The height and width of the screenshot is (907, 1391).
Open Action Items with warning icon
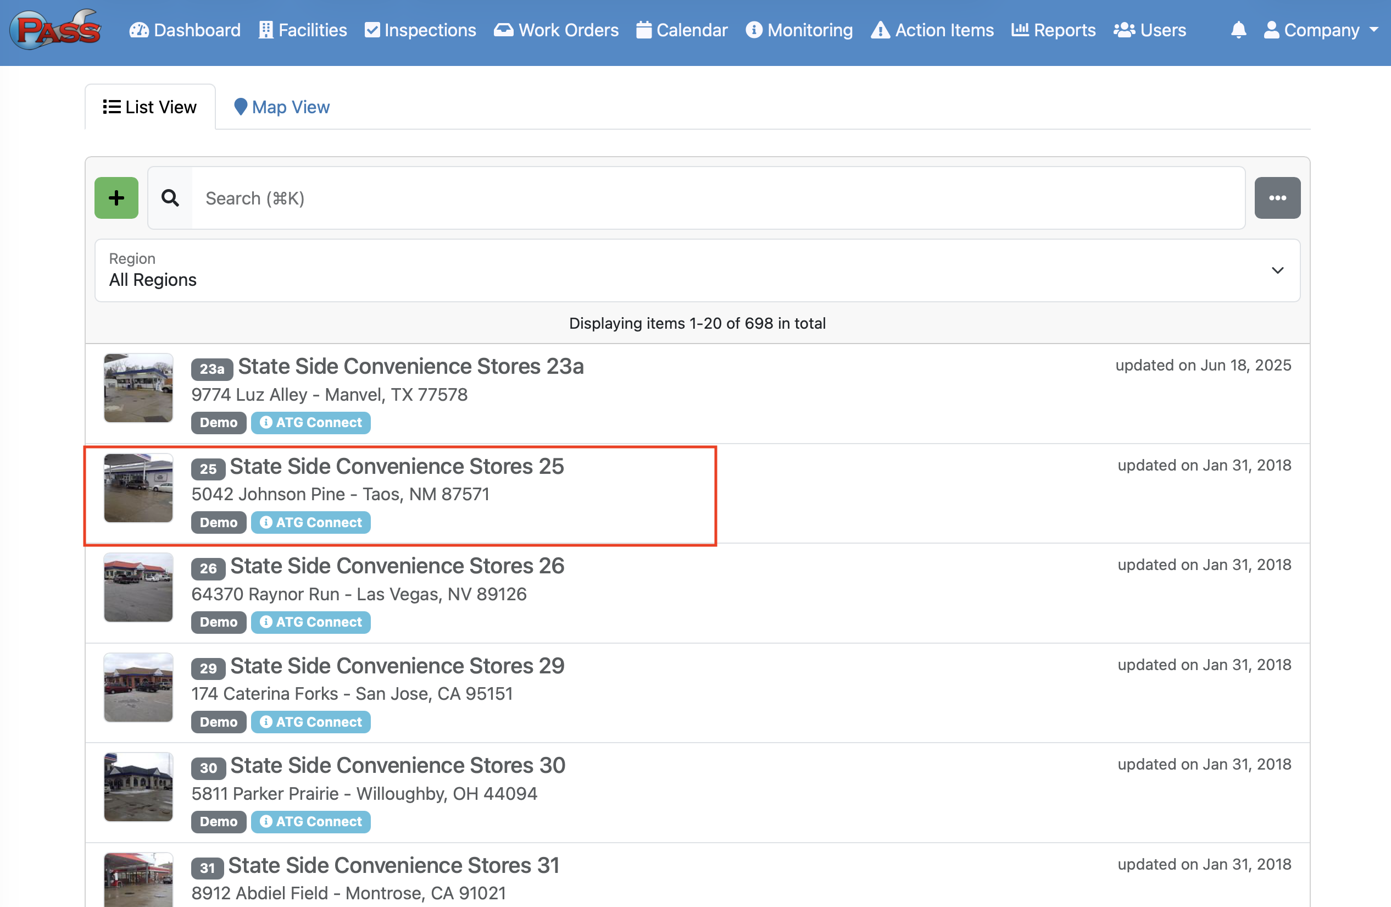pyautogui.click(x=932, y=30)
